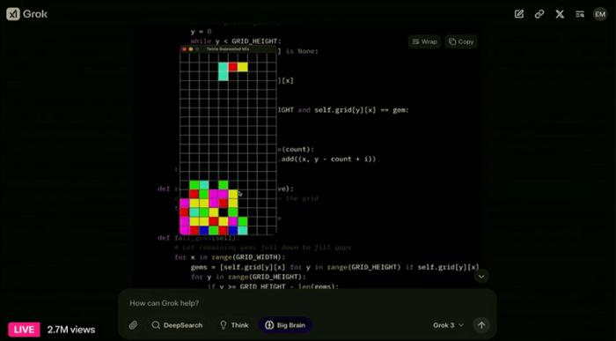Screen dimensions: 616x341
Task: Toggle Wrap on the code block
Action: pos(425,41)
